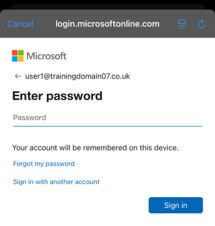Image resolution: width=215 pixels, height=226 pixels.
Task: Tap the login.microsoftonline.com address title
Action: pyautogui.click(x=107, y=24)
